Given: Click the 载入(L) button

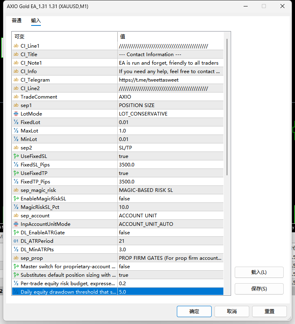Looking at the screenshot, I should tap(259, 272).
